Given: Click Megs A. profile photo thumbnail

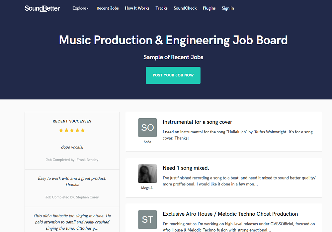Looking at the screenshot, I should tap(147, 174).
